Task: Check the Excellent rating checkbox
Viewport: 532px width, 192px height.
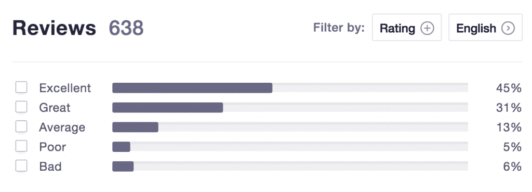Action: point(21,87)
